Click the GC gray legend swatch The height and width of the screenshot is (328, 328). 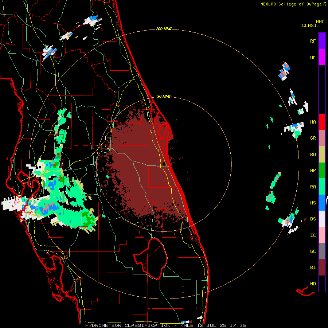point(322,251)
